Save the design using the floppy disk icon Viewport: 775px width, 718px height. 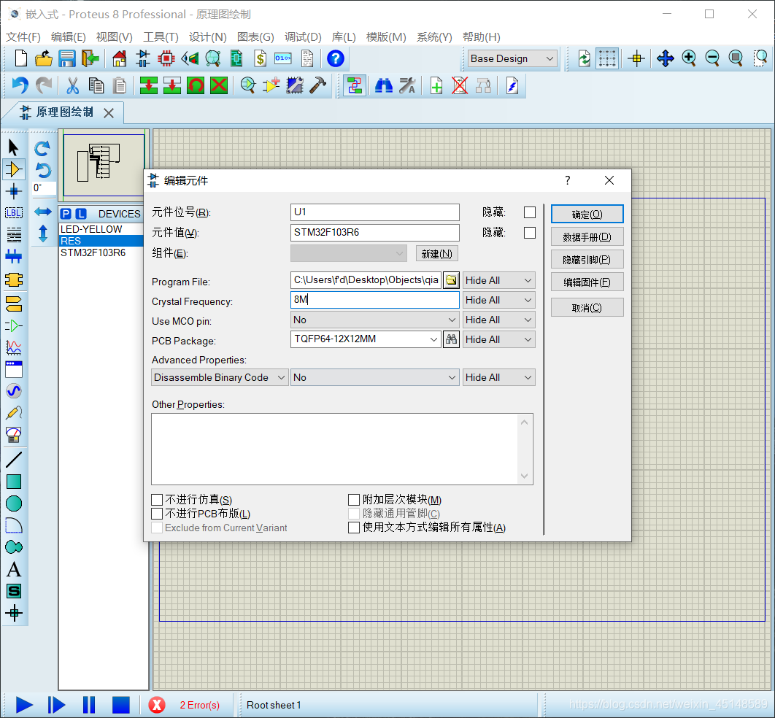point(66,58)
